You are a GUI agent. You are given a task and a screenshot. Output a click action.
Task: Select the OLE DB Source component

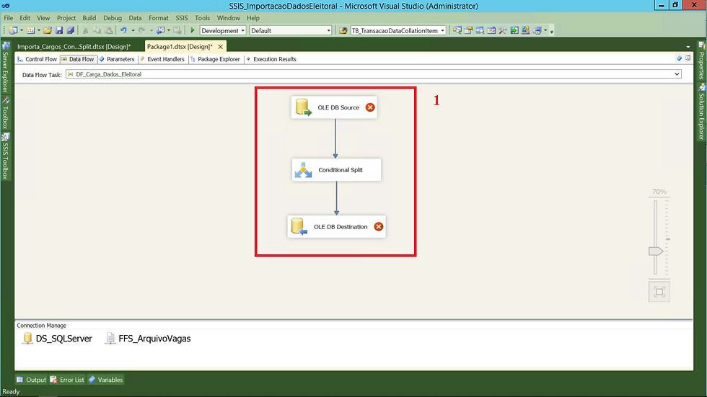pyautogui.click(x=334, y=107)
